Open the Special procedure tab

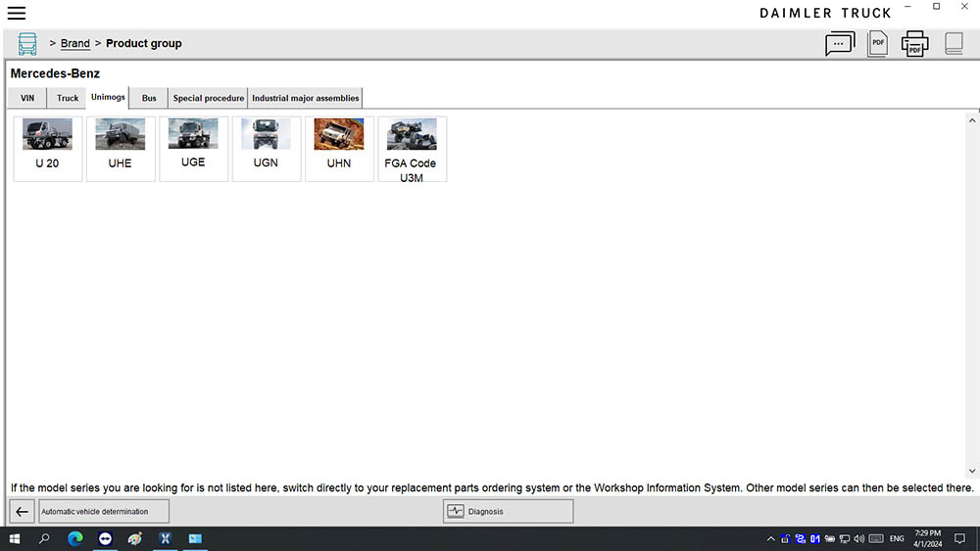coord(208,98)
